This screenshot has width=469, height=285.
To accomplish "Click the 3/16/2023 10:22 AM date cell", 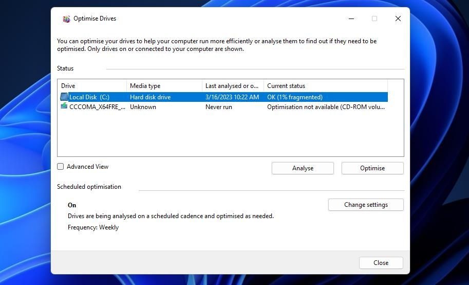I will coord(232,97).
